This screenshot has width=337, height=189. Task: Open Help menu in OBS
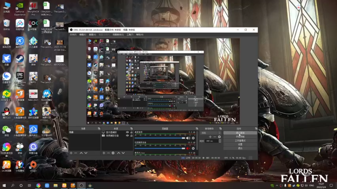coord(140,34)
